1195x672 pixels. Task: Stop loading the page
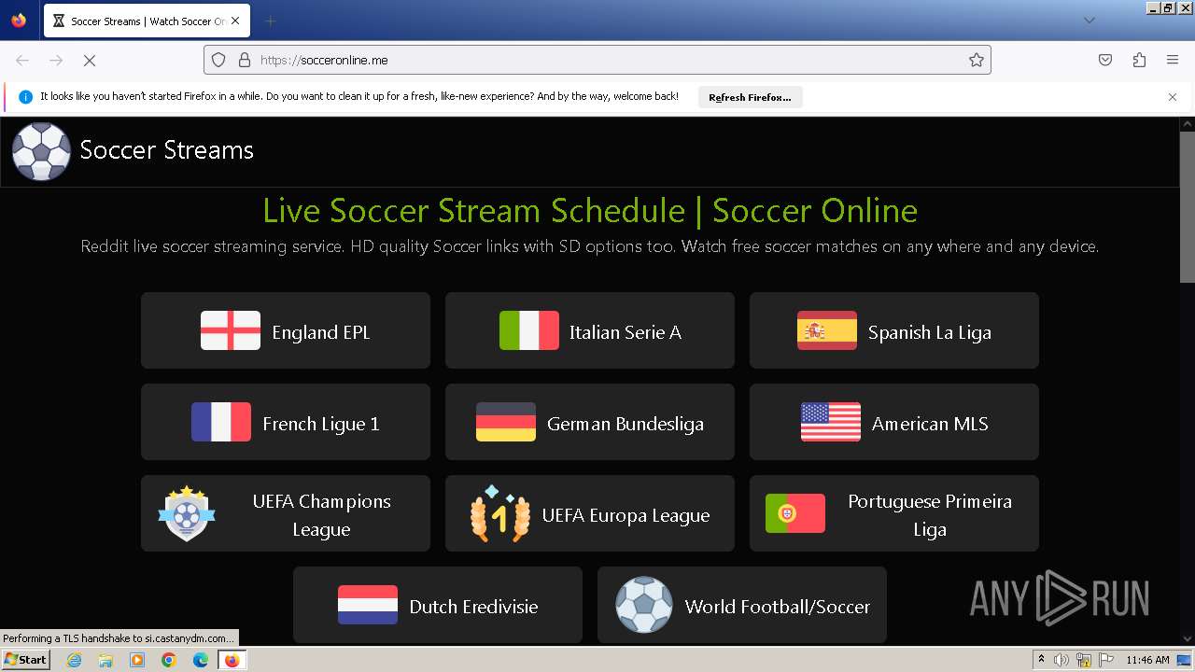click(90, 60)
